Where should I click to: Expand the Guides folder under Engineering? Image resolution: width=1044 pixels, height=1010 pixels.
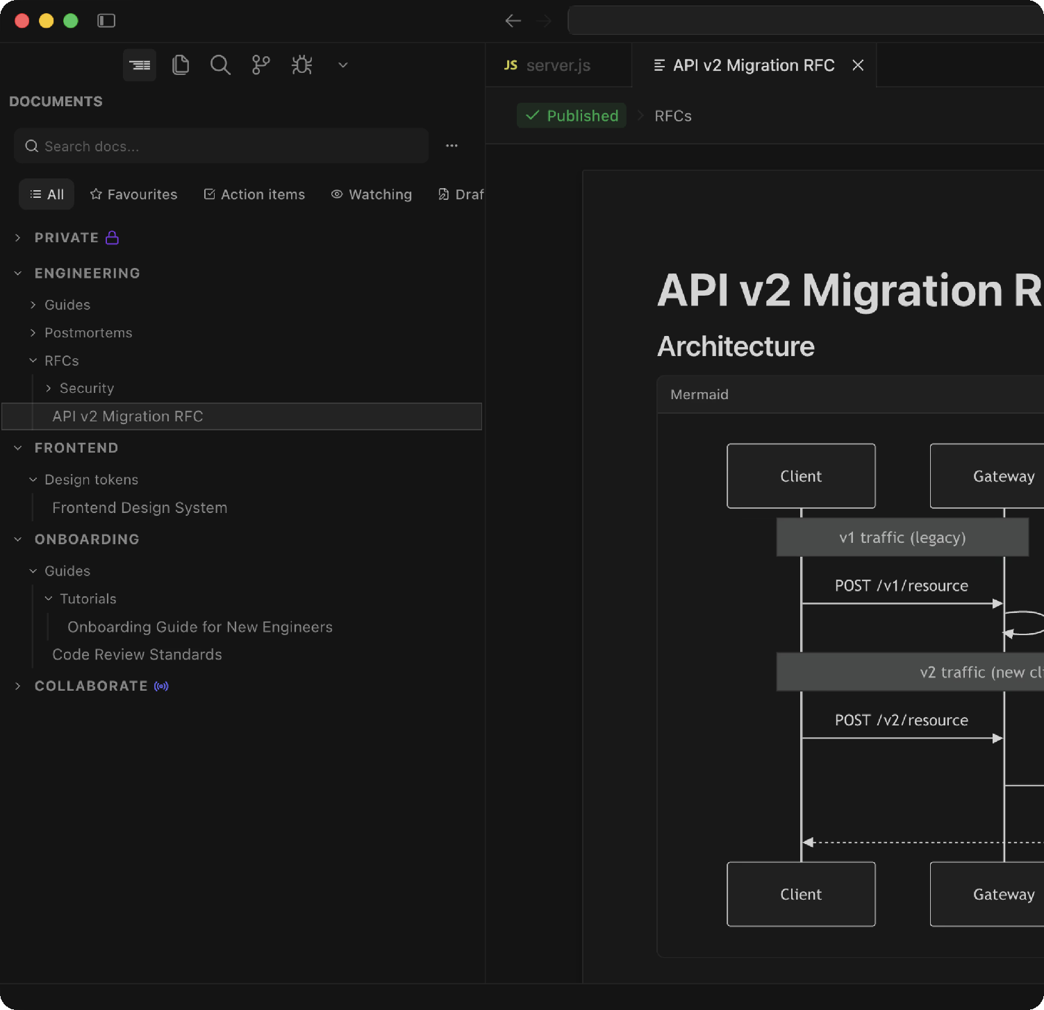click(33, 305)
